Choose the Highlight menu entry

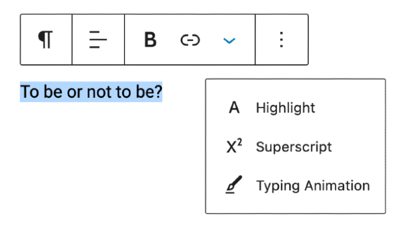pos(285,108)
